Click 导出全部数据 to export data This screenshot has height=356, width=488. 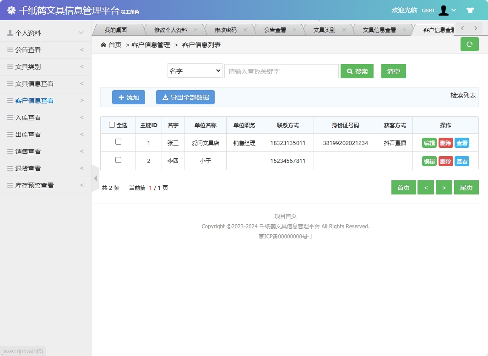pos(185,97)
